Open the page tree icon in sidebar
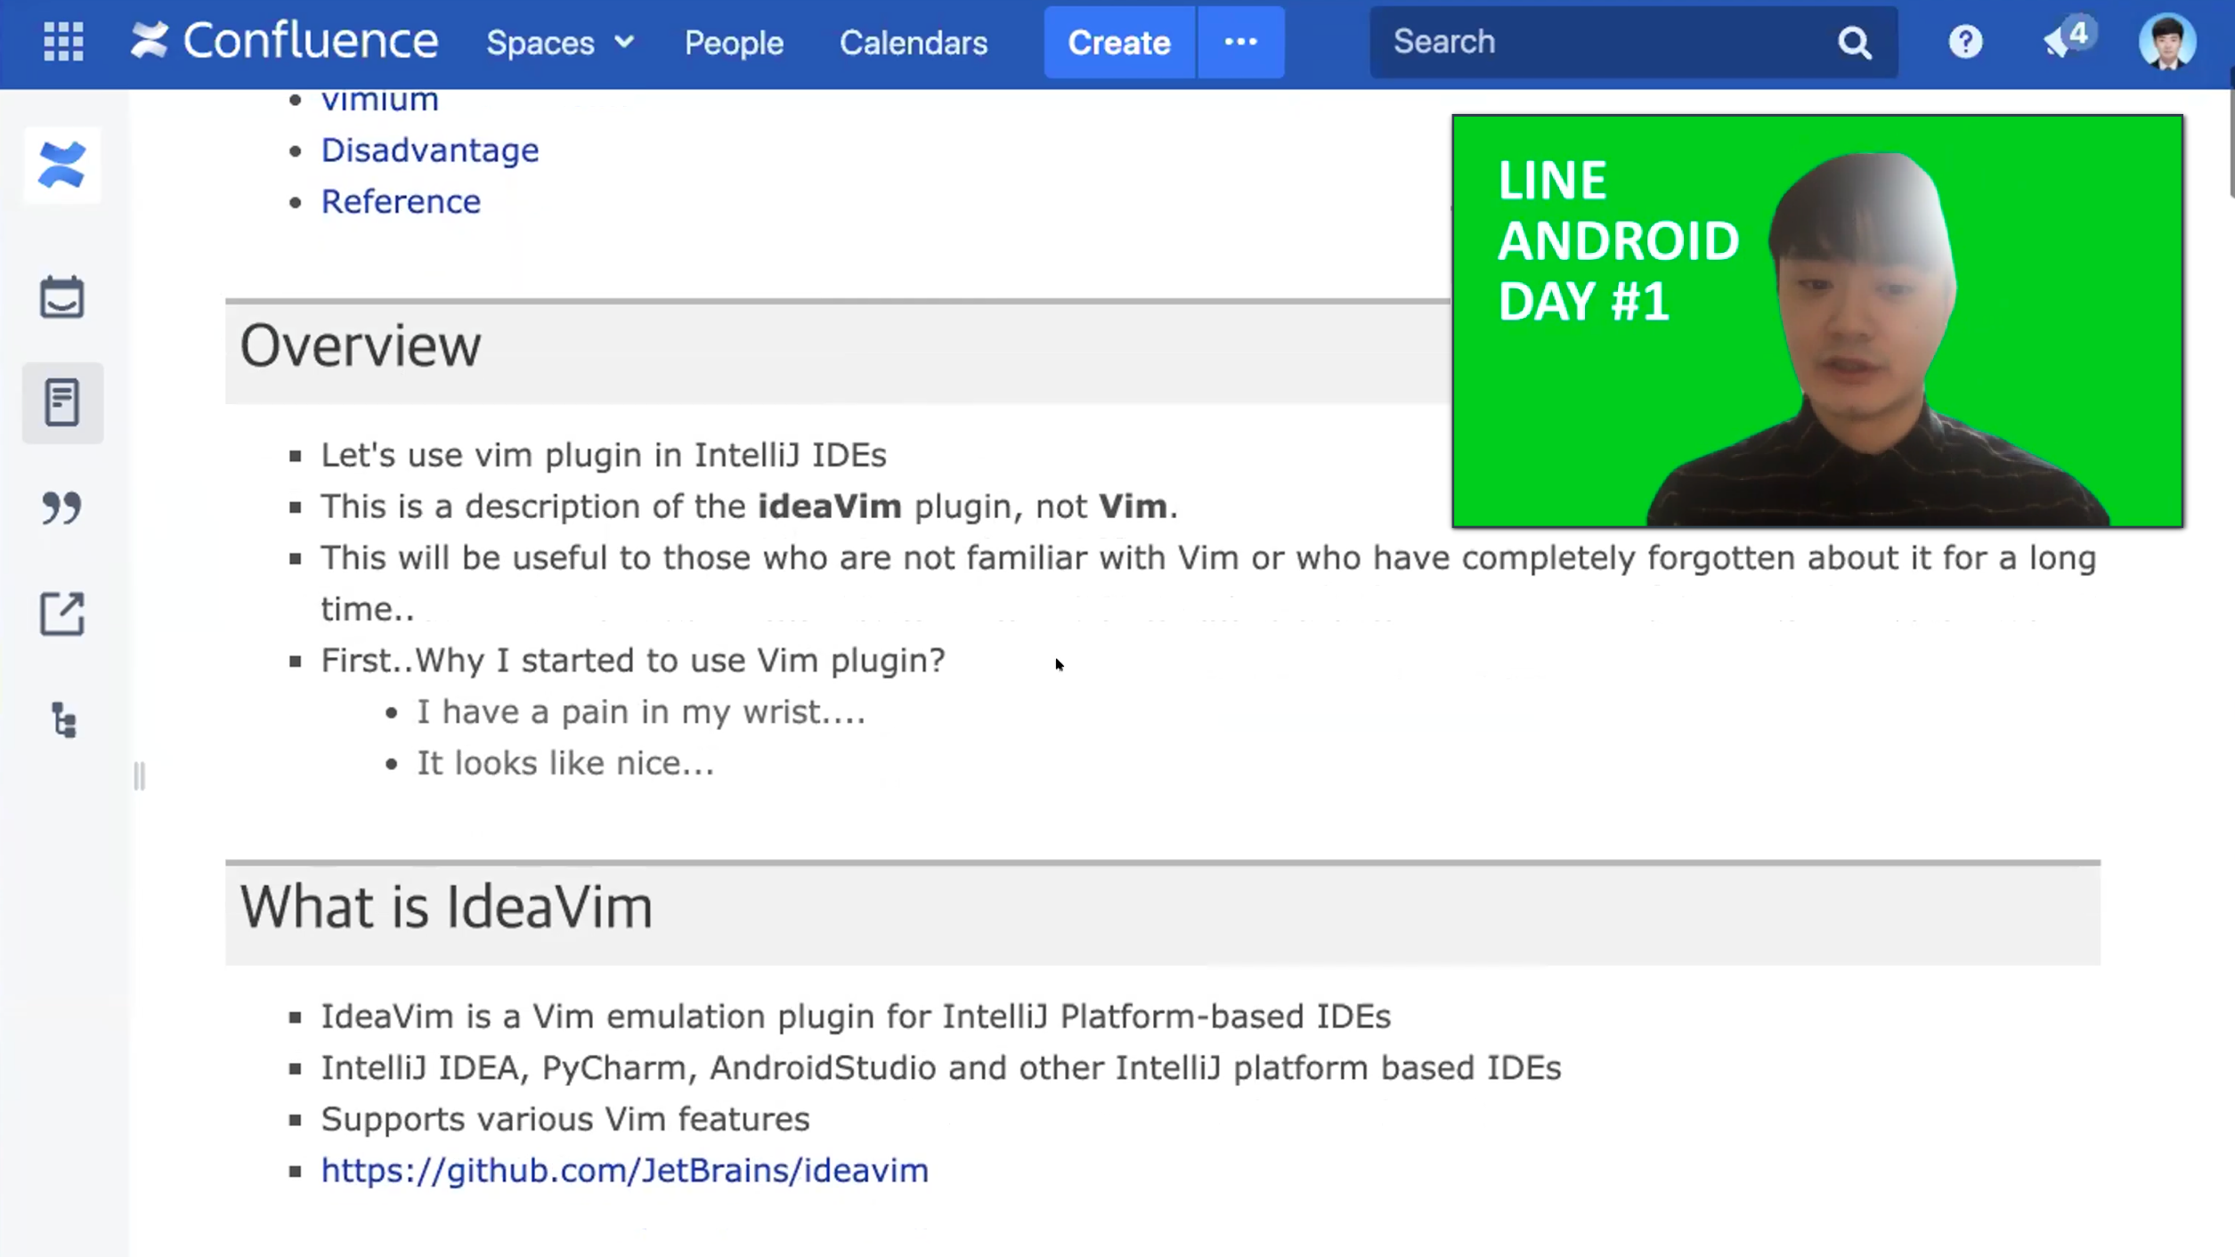This screenshot has width=2235, height=1257. click(x=63, y=720)
